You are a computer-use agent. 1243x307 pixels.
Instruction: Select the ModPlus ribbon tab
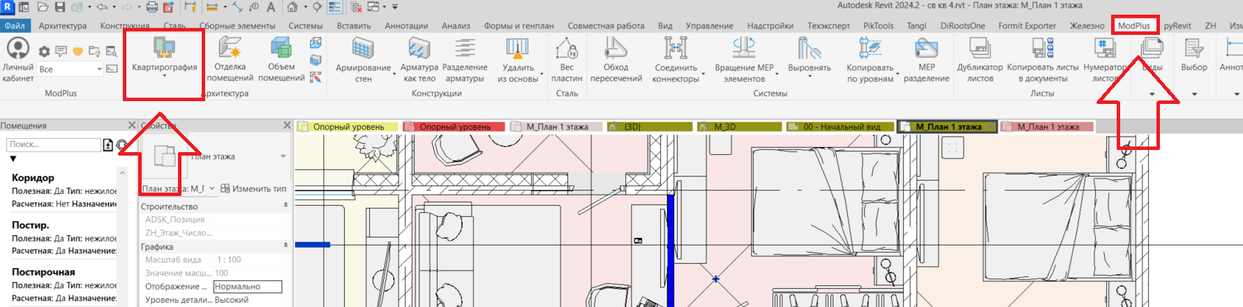point(1133,26)
